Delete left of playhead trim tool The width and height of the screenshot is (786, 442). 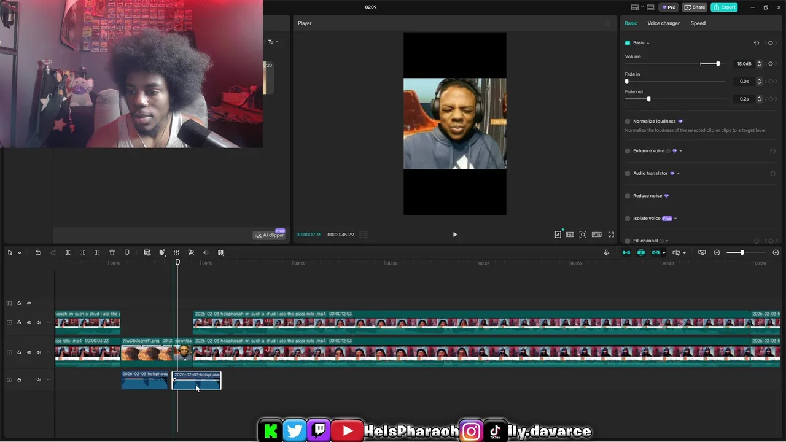[x=83, y=252]
